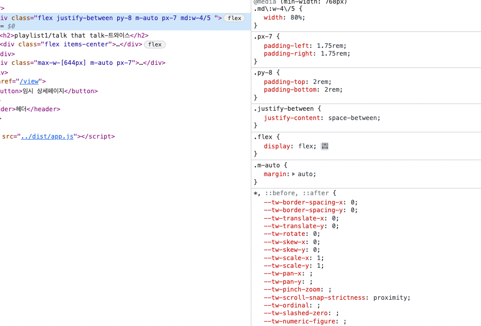Edit the width: 80% value
The width and height of the screenshot is (481, 326).
(296, 18)
